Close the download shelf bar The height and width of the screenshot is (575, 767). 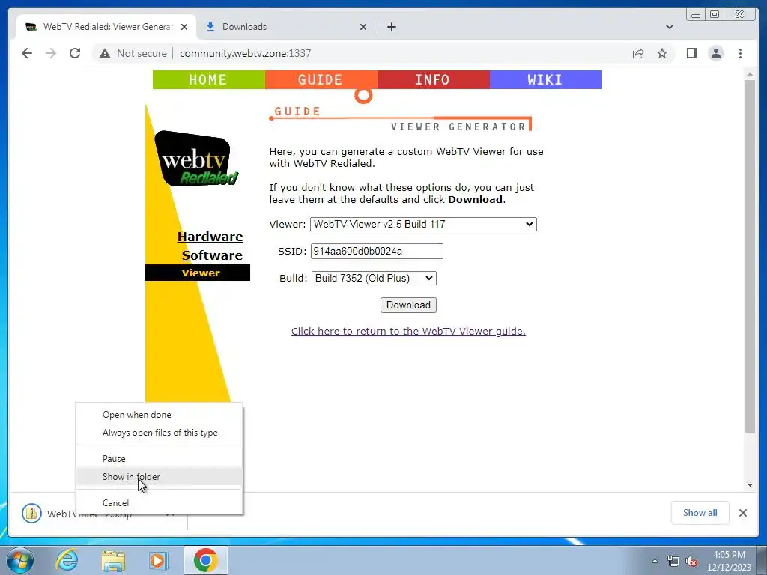pyautogui.click(x=742, y=512)
